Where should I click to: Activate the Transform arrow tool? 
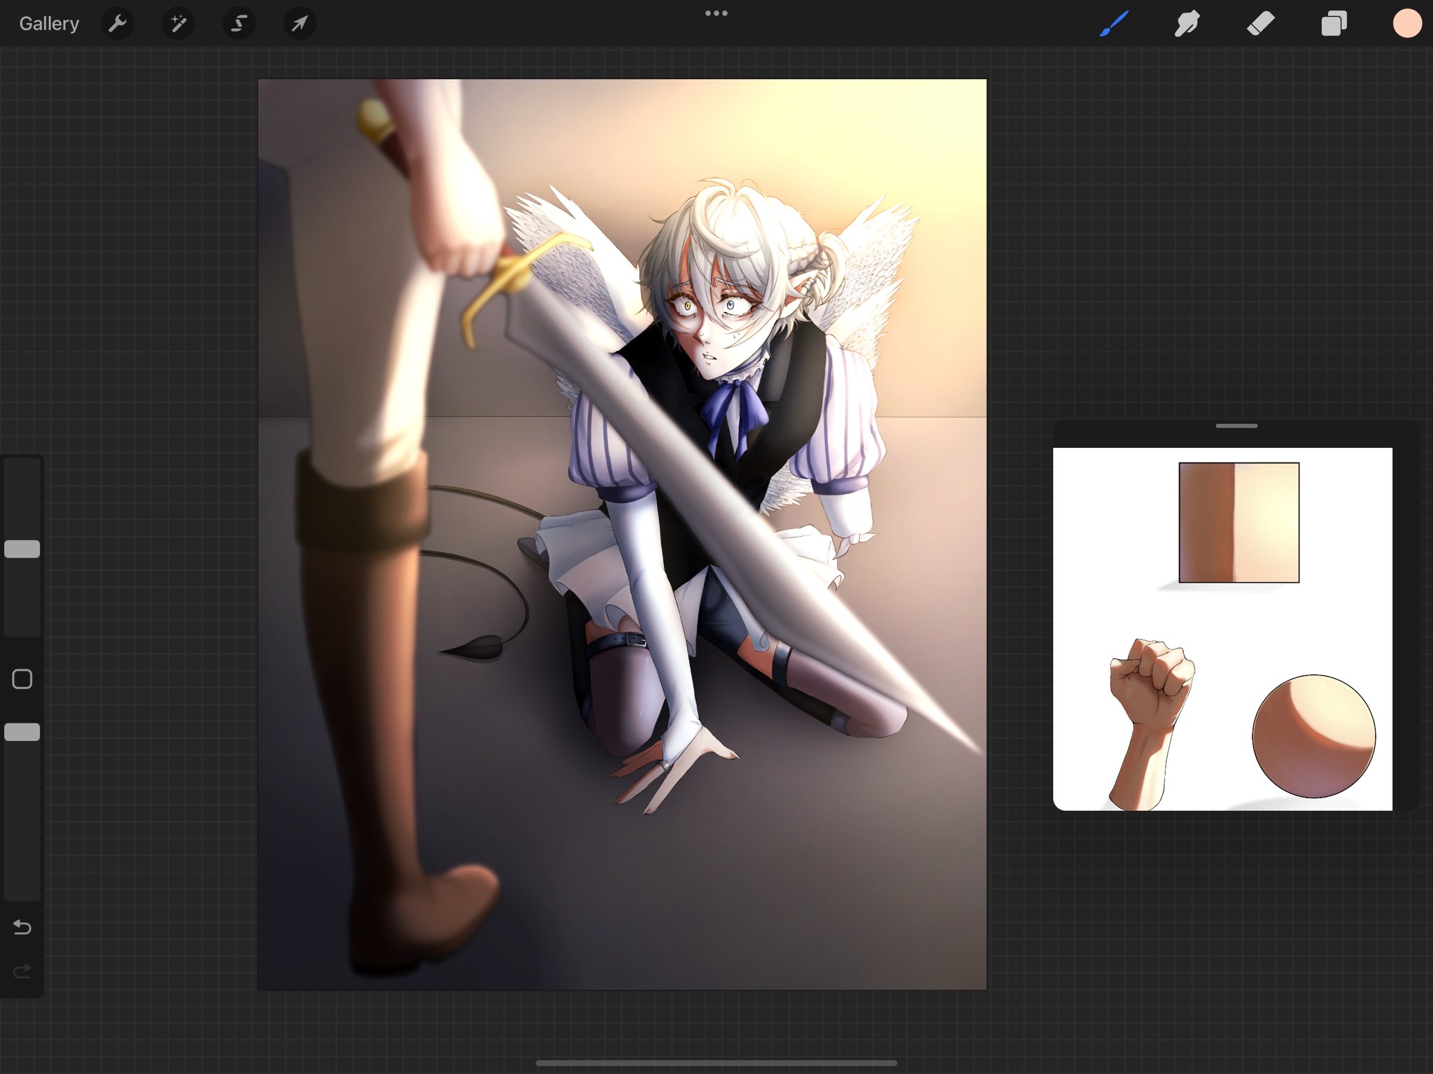299,24
